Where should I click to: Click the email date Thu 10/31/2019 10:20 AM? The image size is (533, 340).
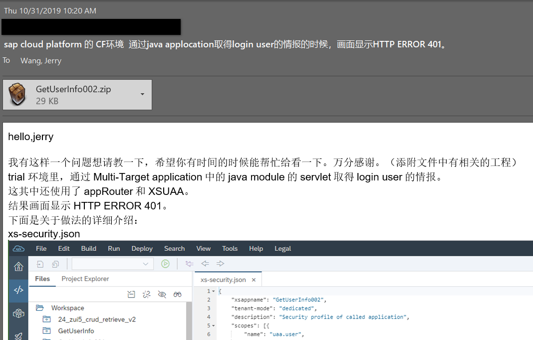pyautogui.click(x=50, y=11)
